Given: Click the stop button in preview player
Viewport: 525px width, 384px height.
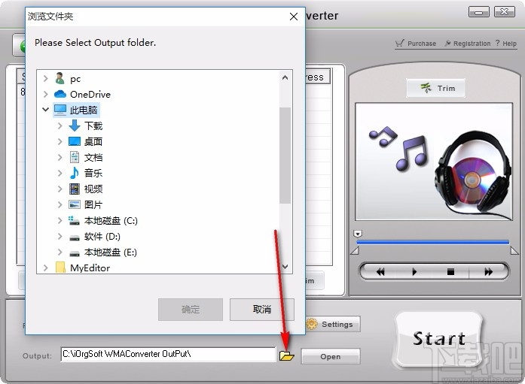Looking at the screenshot, I should pos(450,272).
